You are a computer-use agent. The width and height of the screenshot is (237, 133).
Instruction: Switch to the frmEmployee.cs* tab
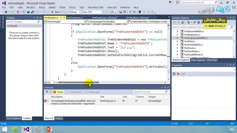click(x=75, y=18)
